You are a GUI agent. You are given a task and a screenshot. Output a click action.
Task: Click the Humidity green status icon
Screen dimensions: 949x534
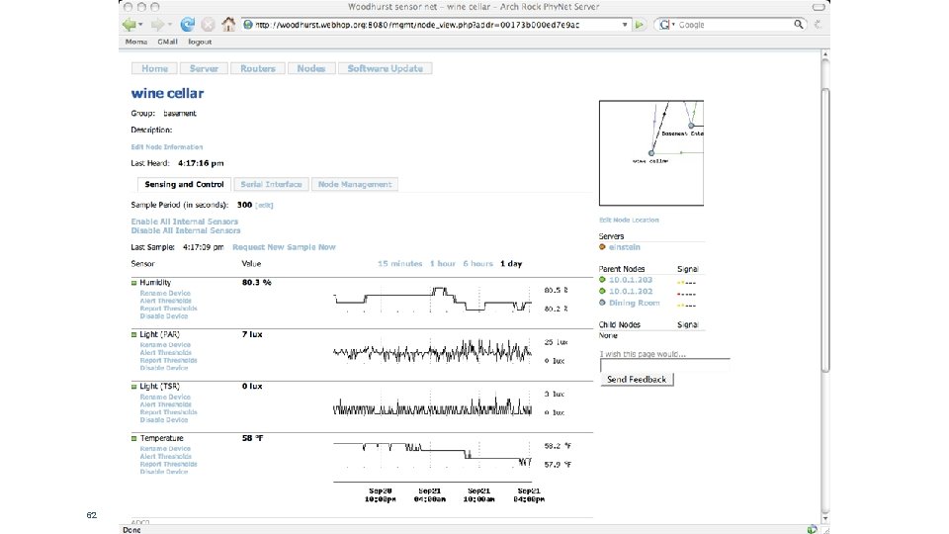point(133,283)
